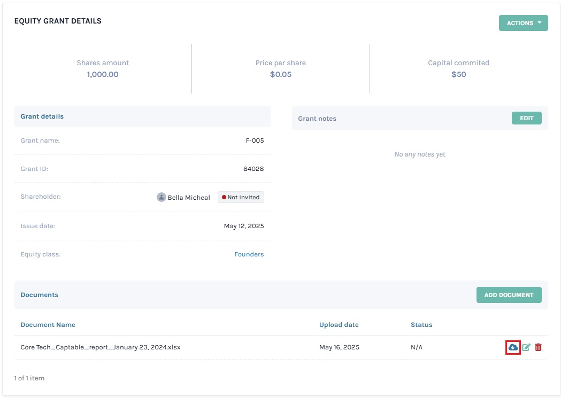This screenshot has width=561, height=398.
Task: Click Edit in Grant notes
Action: [x=527, y=118]
